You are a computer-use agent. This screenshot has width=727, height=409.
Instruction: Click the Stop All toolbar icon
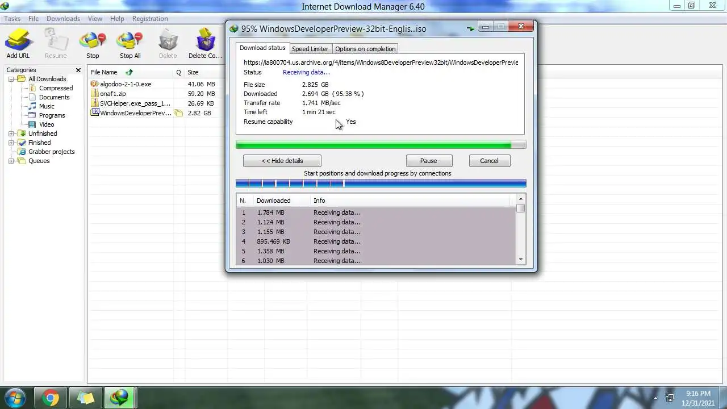click(x=130, y=44)
